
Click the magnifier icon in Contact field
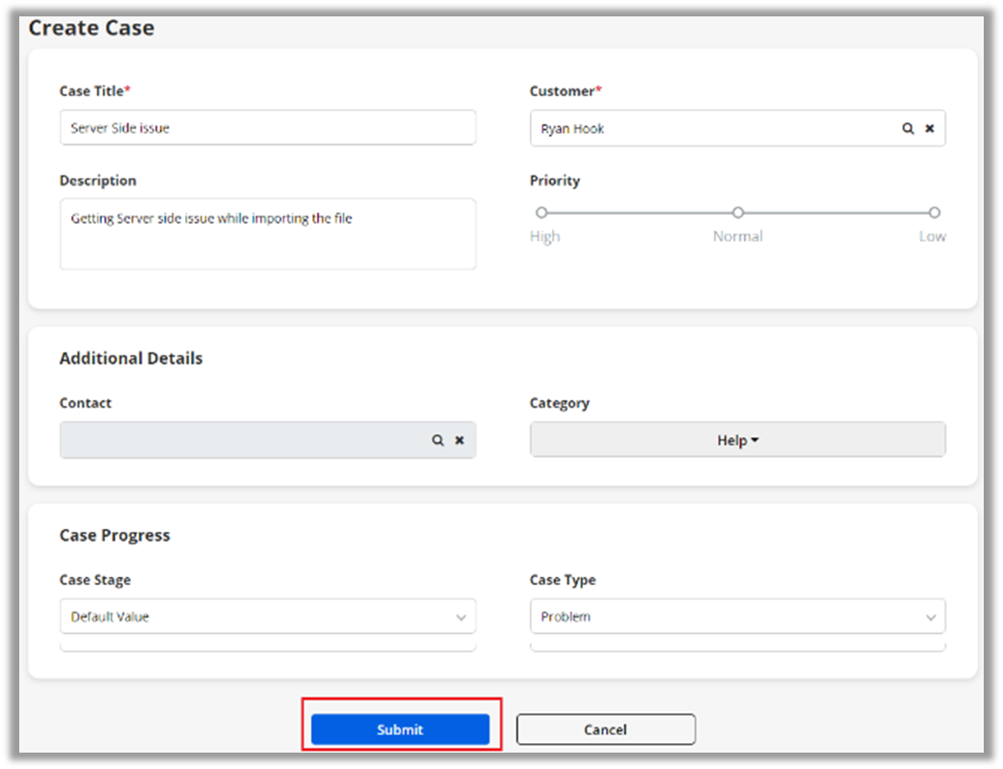437,439
